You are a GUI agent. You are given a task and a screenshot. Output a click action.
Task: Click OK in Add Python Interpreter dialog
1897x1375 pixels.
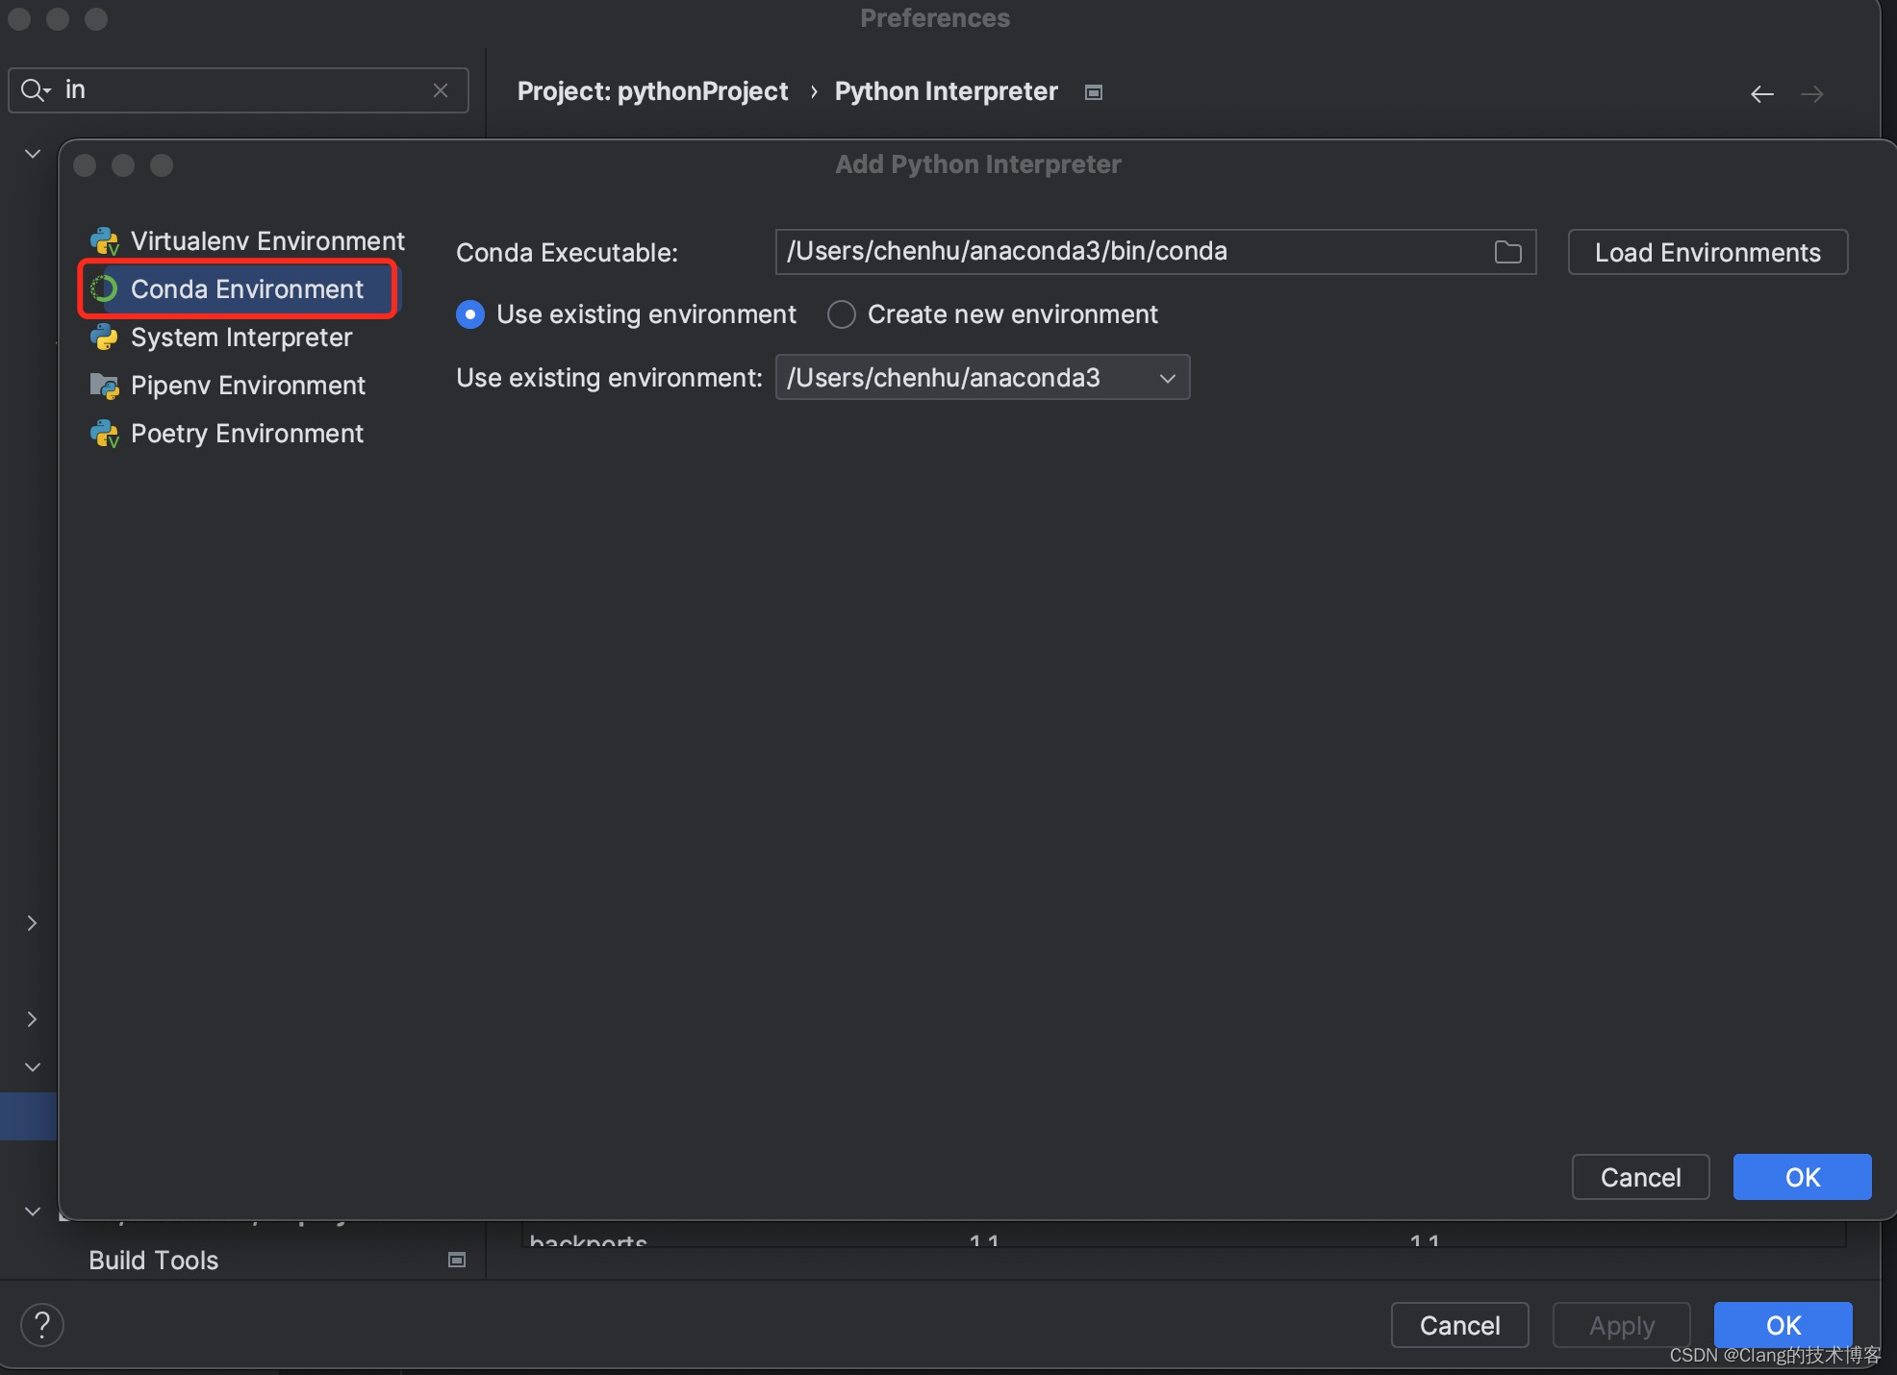click(1802, 1177)
